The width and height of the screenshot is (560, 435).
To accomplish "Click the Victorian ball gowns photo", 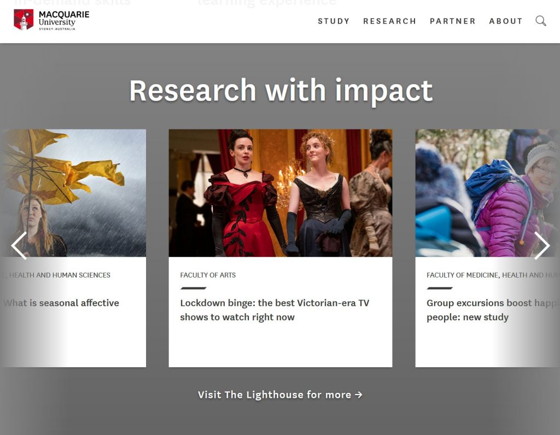I will coord(281,193).
